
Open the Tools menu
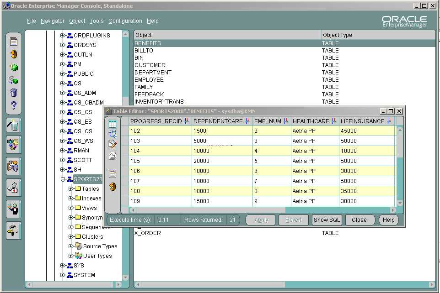coord(97,21)
